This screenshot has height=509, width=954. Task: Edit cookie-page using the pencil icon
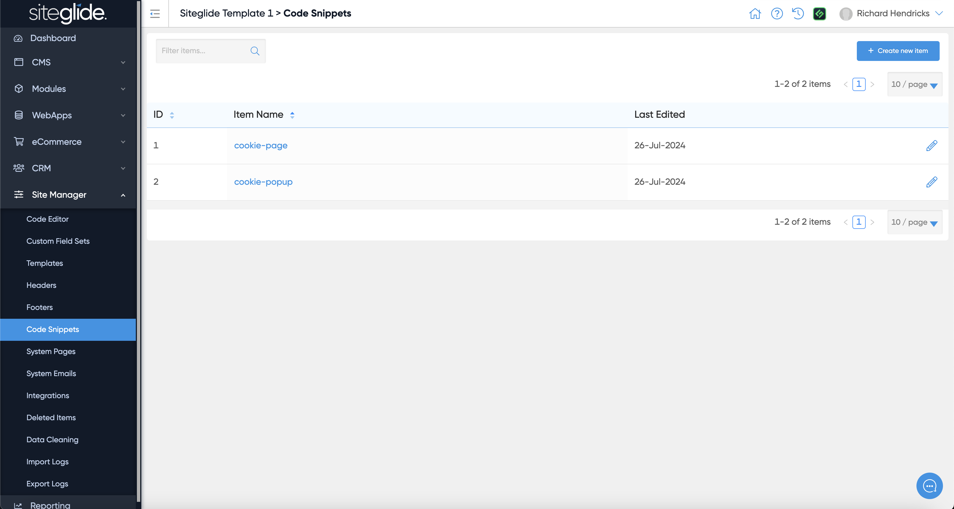point(931,145)
